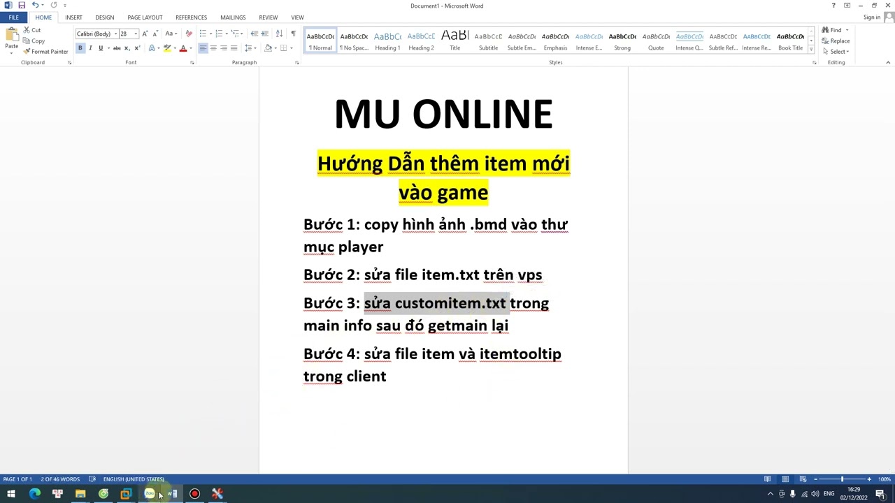Center the paragraph text
The image size is (895, 503).
point(213,48)
